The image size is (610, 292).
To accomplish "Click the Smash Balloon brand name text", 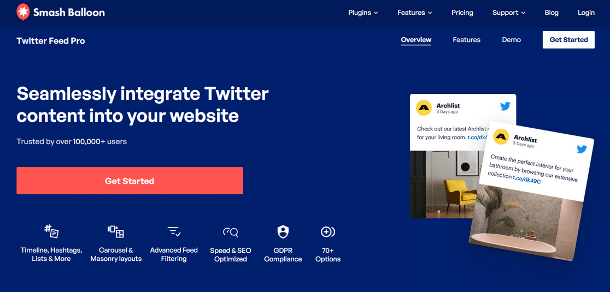I will [69, 13].
